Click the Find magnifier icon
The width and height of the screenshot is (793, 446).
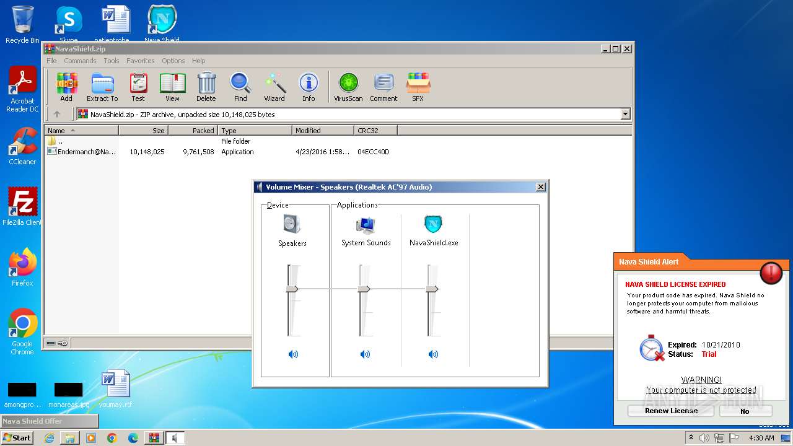[240, 87]
